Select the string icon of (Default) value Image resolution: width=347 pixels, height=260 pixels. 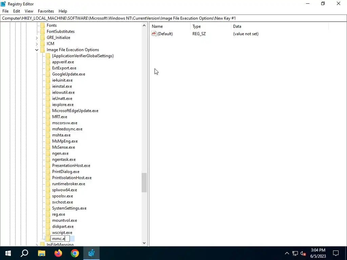[x=154, y=34]
